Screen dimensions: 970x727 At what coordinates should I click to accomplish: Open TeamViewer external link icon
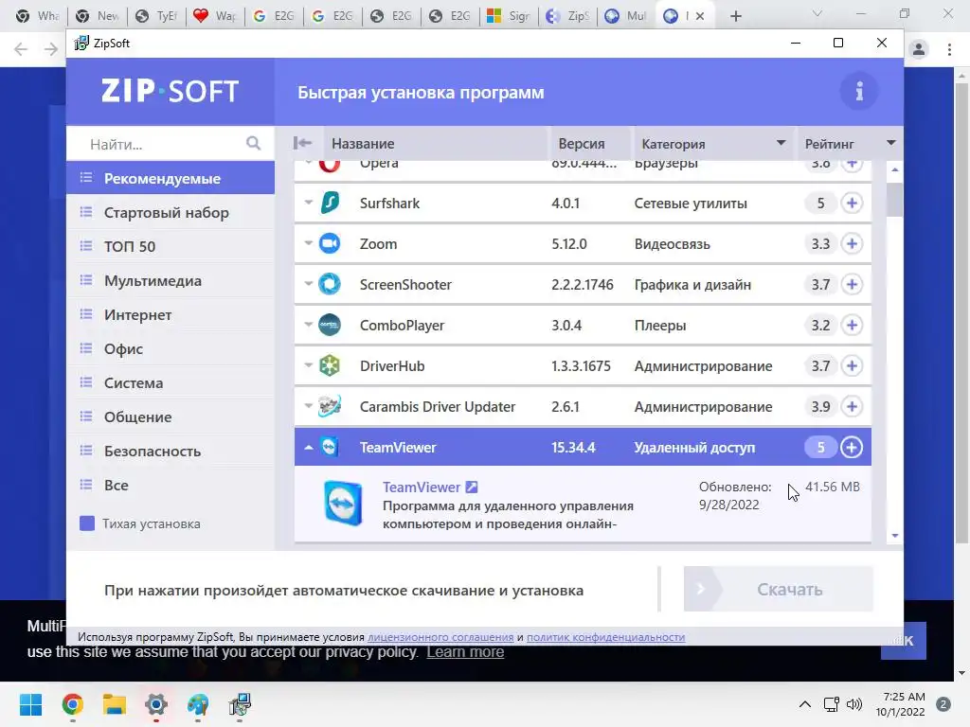(x=472, y=488)
